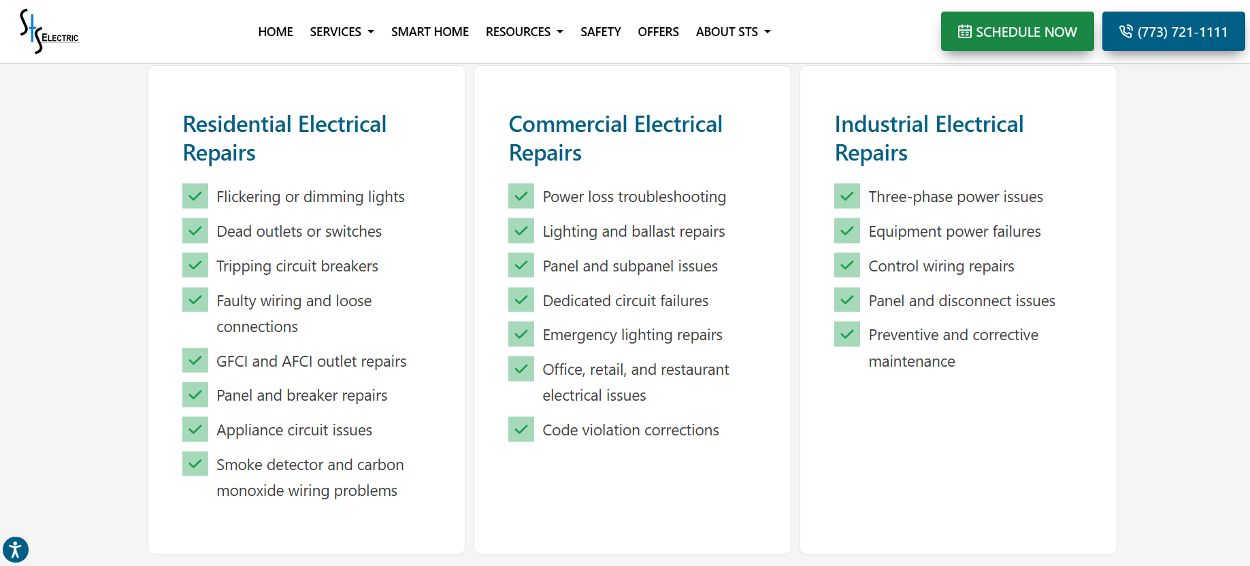The image size is (1250, 566).
Task: Click text 'Preventive and corrective maintenance'
Action: click(x=953, y=348)
